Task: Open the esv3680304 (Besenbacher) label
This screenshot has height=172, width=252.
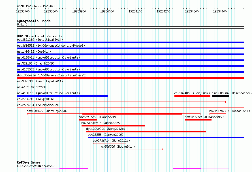Action: (232, 93)
